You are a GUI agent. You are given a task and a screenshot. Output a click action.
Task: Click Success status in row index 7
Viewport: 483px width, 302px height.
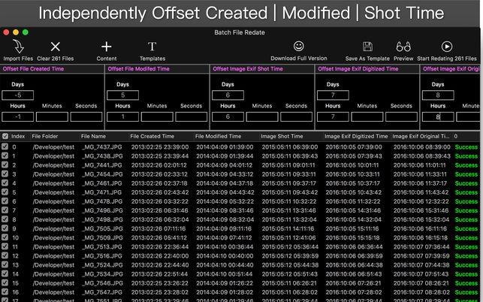coord(466,210)
